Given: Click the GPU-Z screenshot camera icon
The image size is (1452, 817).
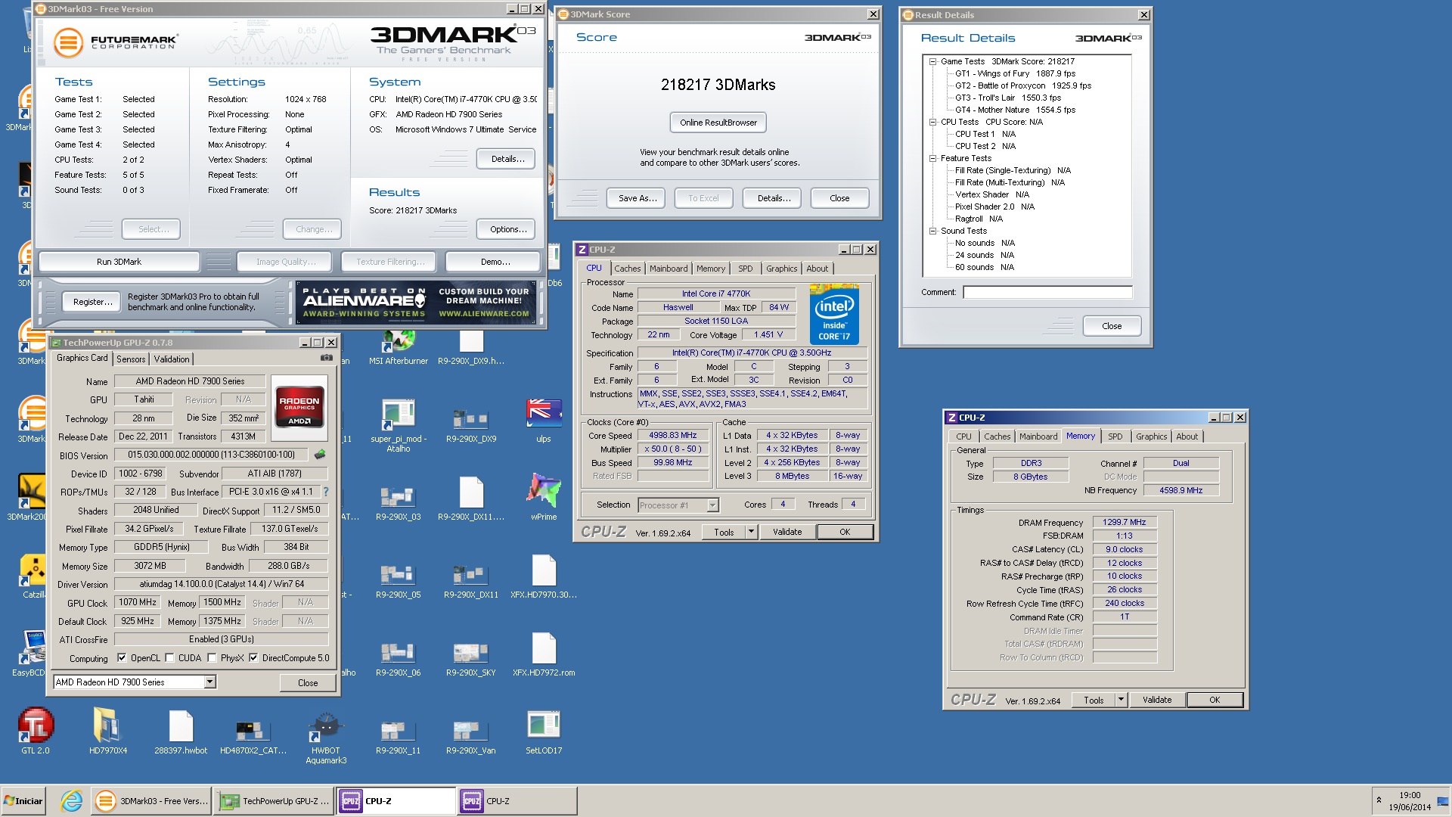Looking at the screenshot, I should click(327, 358).
